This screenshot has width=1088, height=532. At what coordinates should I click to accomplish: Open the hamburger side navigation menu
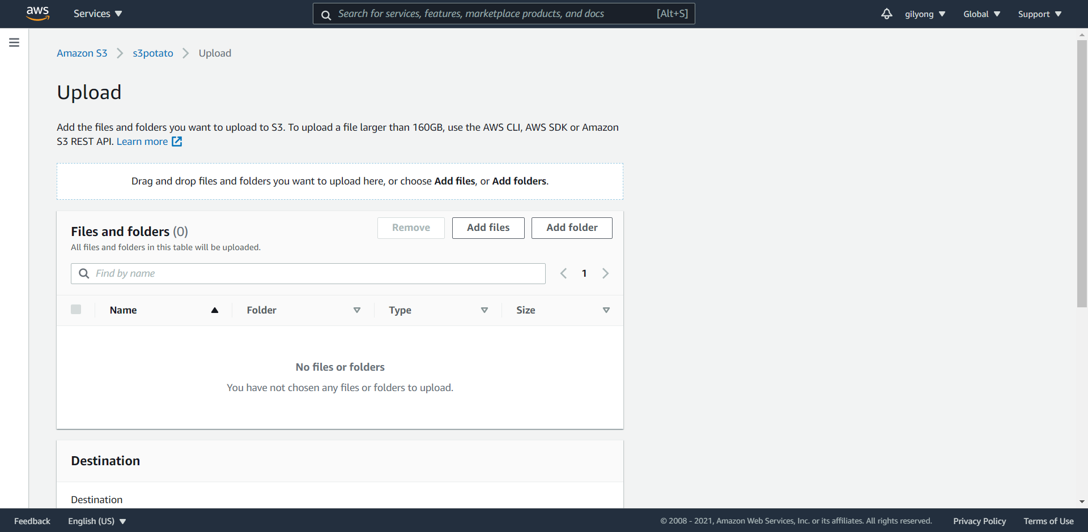(14, 42)
